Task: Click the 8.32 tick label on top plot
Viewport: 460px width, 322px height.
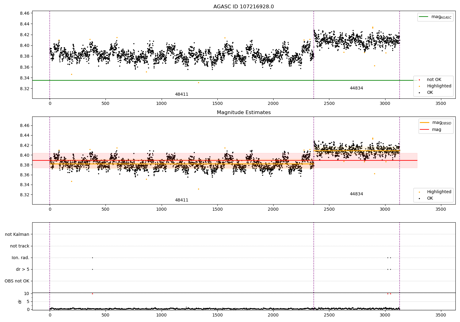Action: click(24, 89)
